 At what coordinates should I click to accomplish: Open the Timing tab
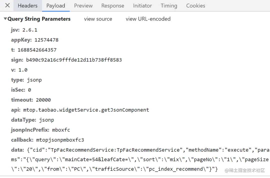pos(169,6)
